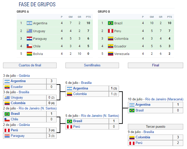Click the Venezuela flag icon
Screen dimensions: 187x149
click(x=111, y=54)
